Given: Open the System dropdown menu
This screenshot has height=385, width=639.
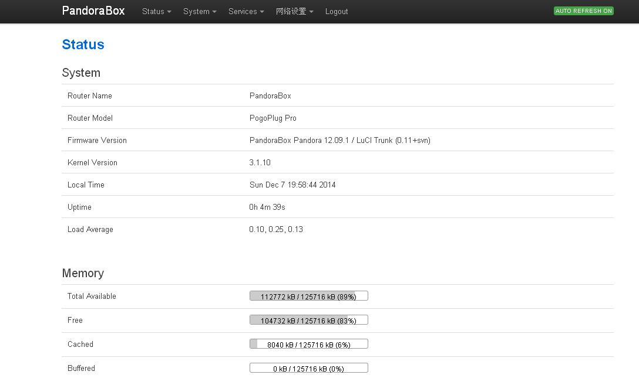Looking at the screenshot, I should click(x=200, y=11).
